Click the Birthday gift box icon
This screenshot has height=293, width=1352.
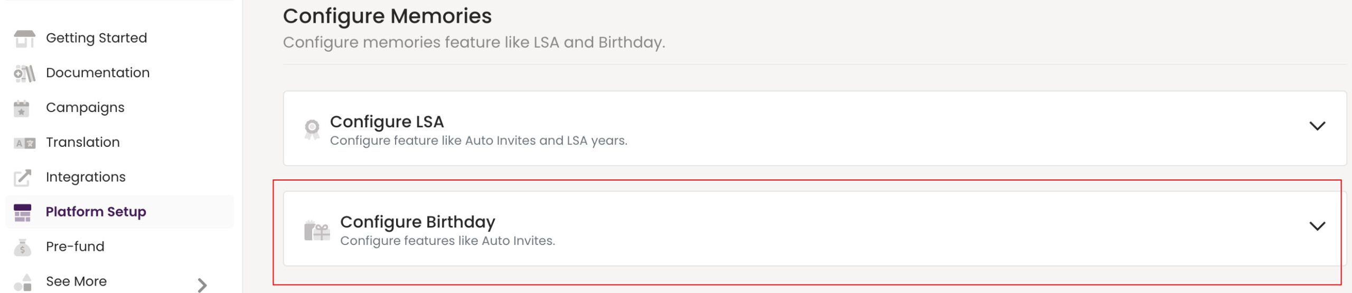(317, 231)
